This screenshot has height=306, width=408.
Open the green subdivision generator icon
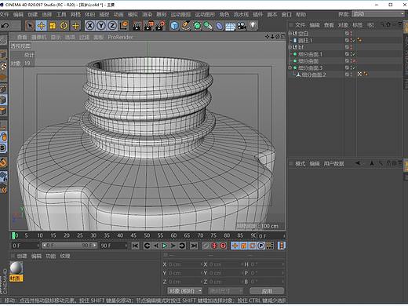coord(197,26)
